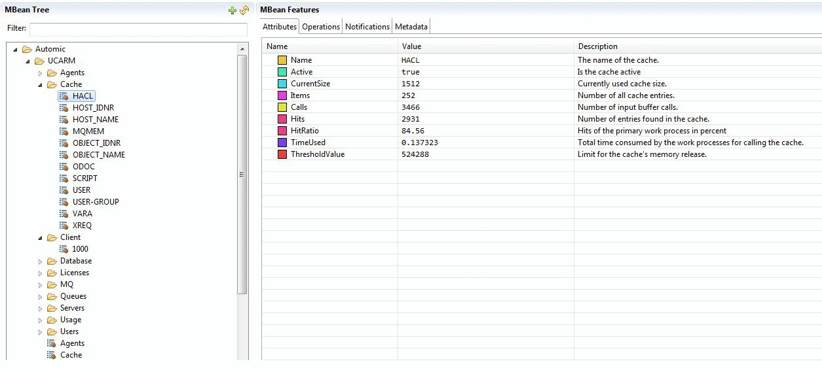Screen dimensions: 822x372
Task: Select the OBJECT_NAME MBean icon
Action: [64, 155]
